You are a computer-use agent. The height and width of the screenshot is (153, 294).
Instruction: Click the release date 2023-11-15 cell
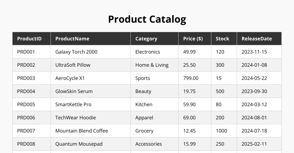click(254, 52)
